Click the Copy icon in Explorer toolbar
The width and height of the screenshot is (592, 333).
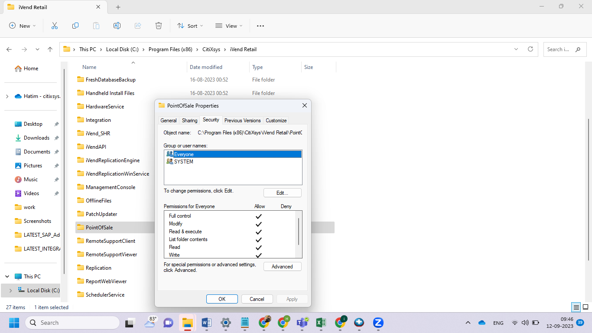click(75, 26)
